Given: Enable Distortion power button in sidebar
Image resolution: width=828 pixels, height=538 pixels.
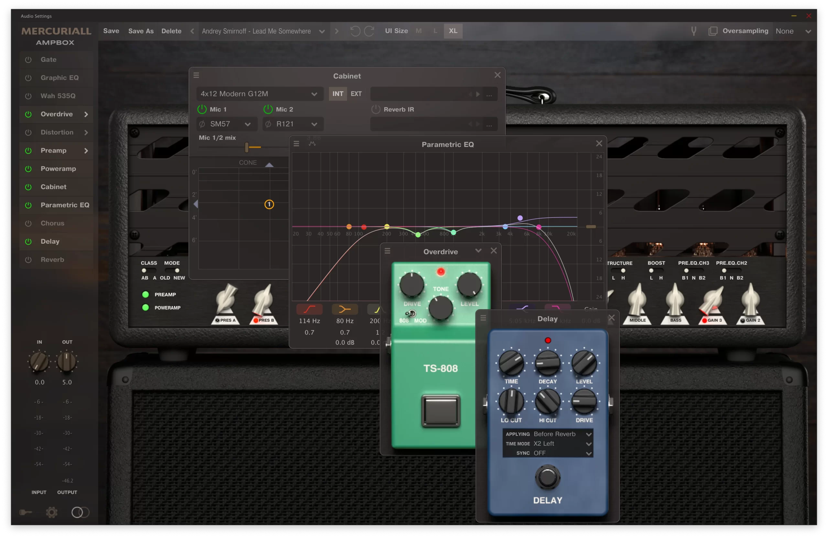Looking at the screenshot, I should click(28, 132).
